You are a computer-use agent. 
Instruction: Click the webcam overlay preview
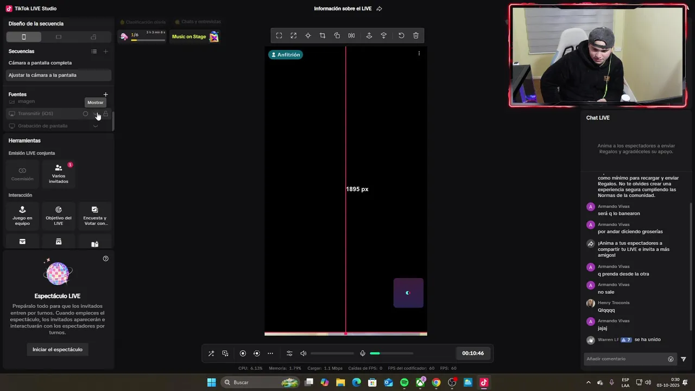coord(598,56)
